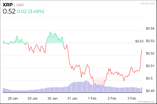The width and height of the screenshot is (157, 104).
Task: Select the 28 Jan date on the axis
Action: (x=13, y=99)
